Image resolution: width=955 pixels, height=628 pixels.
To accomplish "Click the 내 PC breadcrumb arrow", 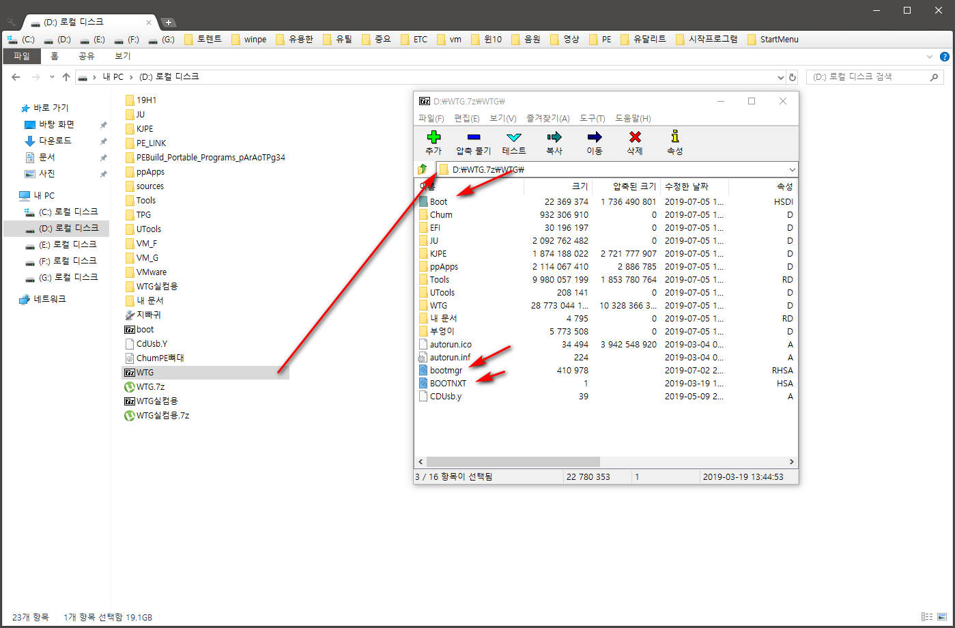I will pyautogui.click(x=132, y=77).
